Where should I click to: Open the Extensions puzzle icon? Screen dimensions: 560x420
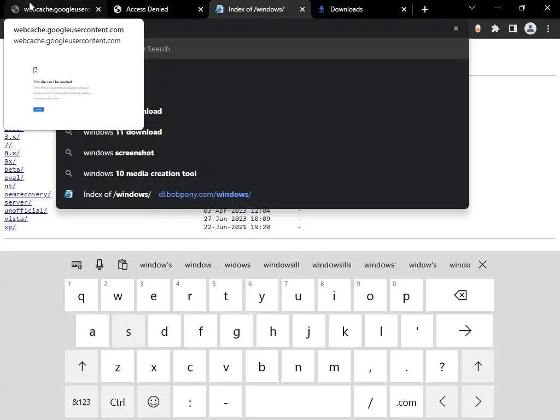coord(495,28)
